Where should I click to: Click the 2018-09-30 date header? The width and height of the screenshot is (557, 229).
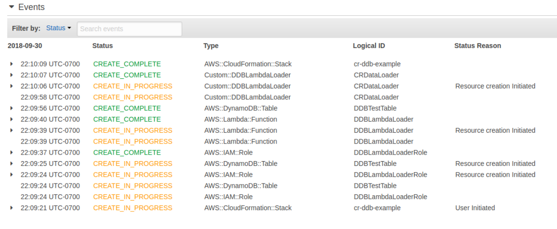click(25, 46)
